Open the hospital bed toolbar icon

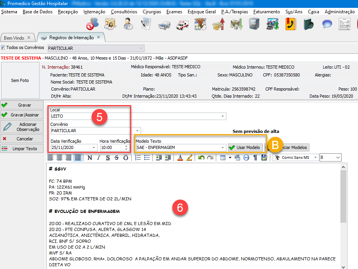tap(164, 25)
